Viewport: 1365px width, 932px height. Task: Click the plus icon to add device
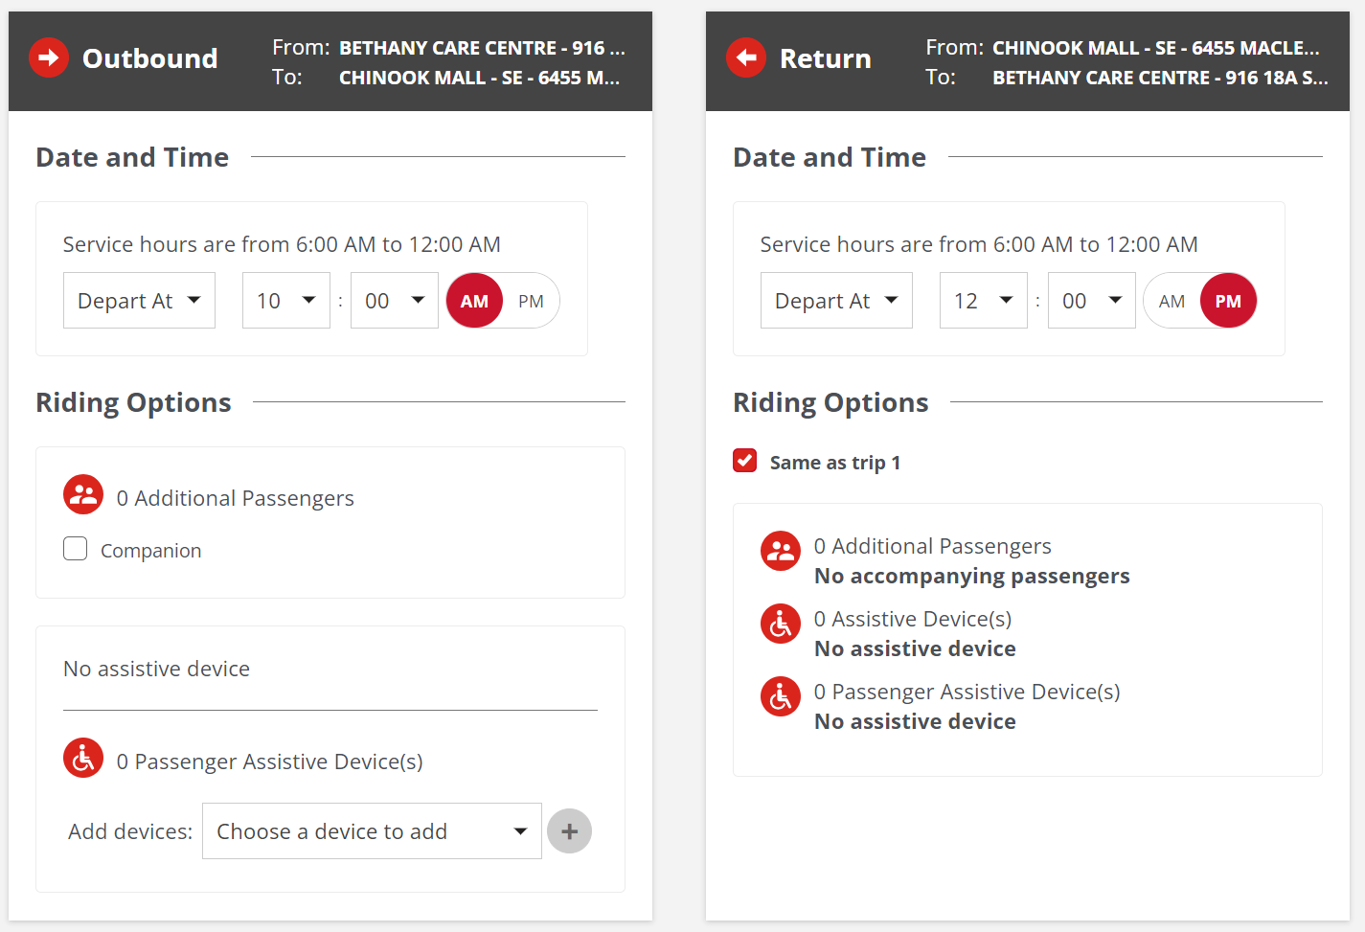[x=569, y=831]
